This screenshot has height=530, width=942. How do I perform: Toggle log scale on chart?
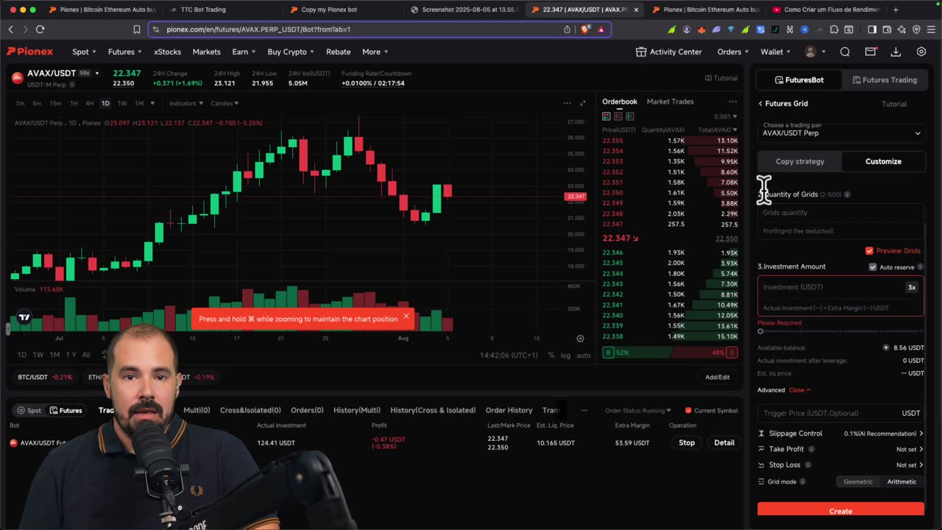[565, 356]
